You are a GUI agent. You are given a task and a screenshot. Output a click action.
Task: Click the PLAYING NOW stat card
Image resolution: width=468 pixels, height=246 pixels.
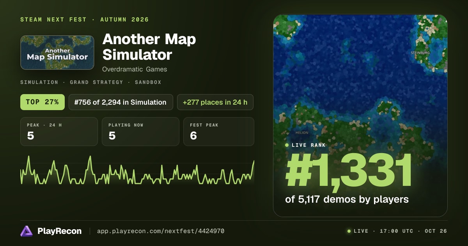(140, 132)
